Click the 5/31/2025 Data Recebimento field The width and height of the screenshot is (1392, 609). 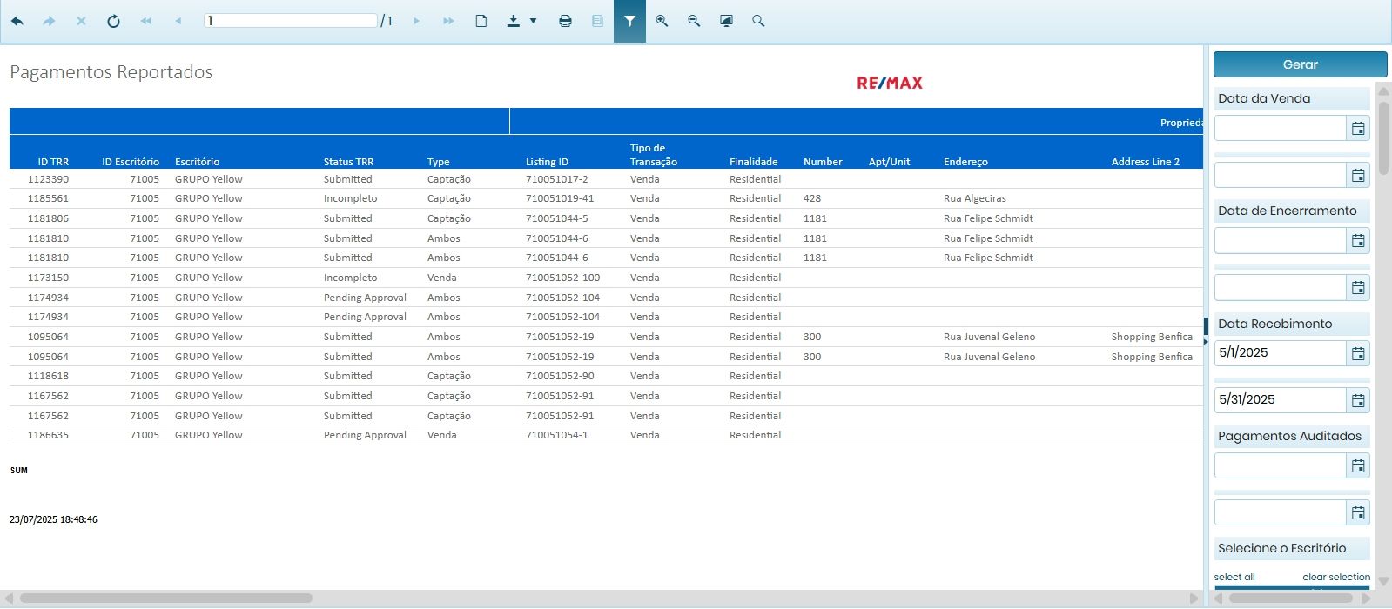coord(1281,400)
